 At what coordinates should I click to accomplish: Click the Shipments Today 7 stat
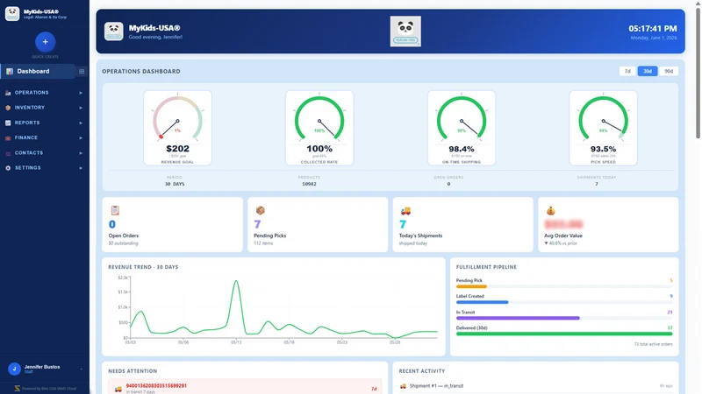click(x=597, y=181)
